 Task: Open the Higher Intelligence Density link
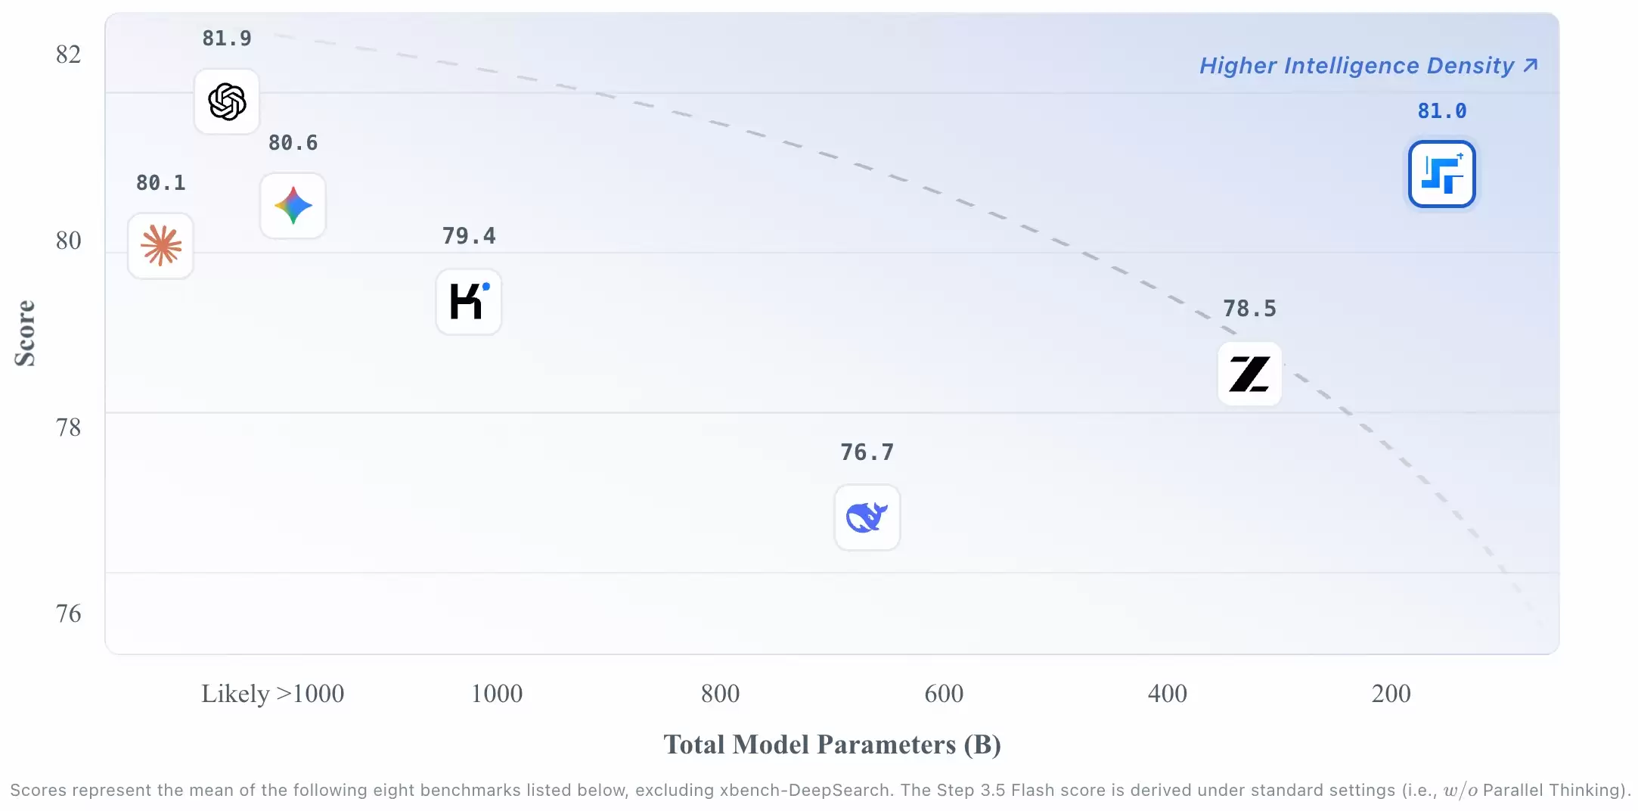click(x=1357, y=66)
